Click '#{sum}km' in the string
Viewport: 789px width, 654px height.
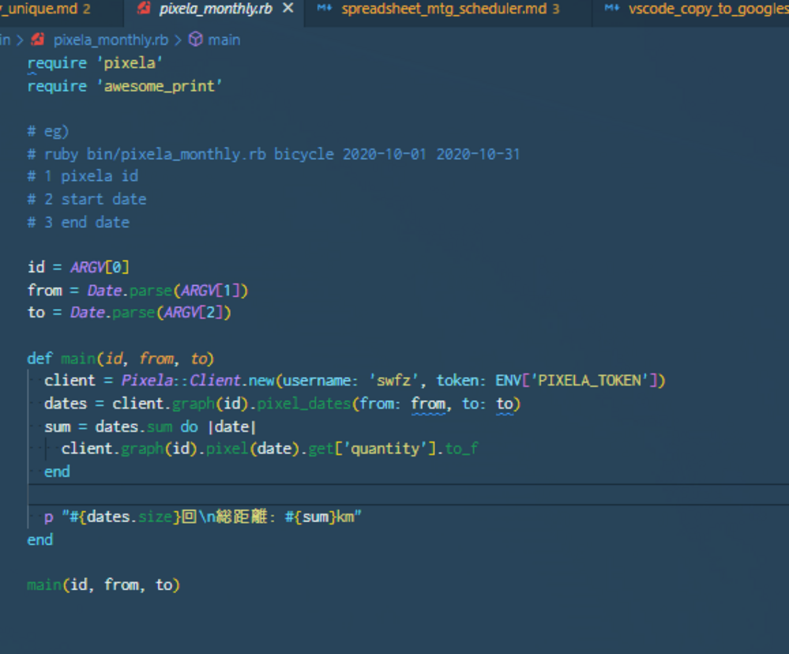[x=320, y=517]
